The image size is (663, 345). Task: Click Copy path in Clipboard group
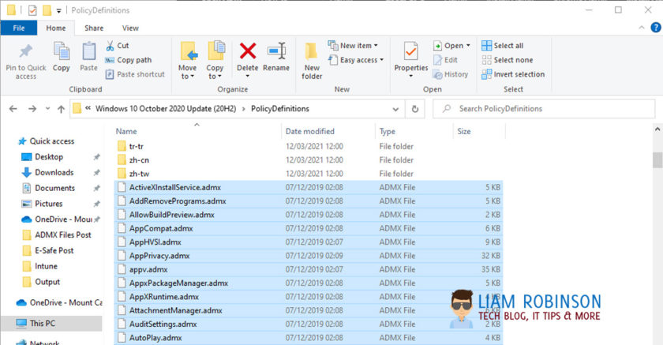coord(129,60)
